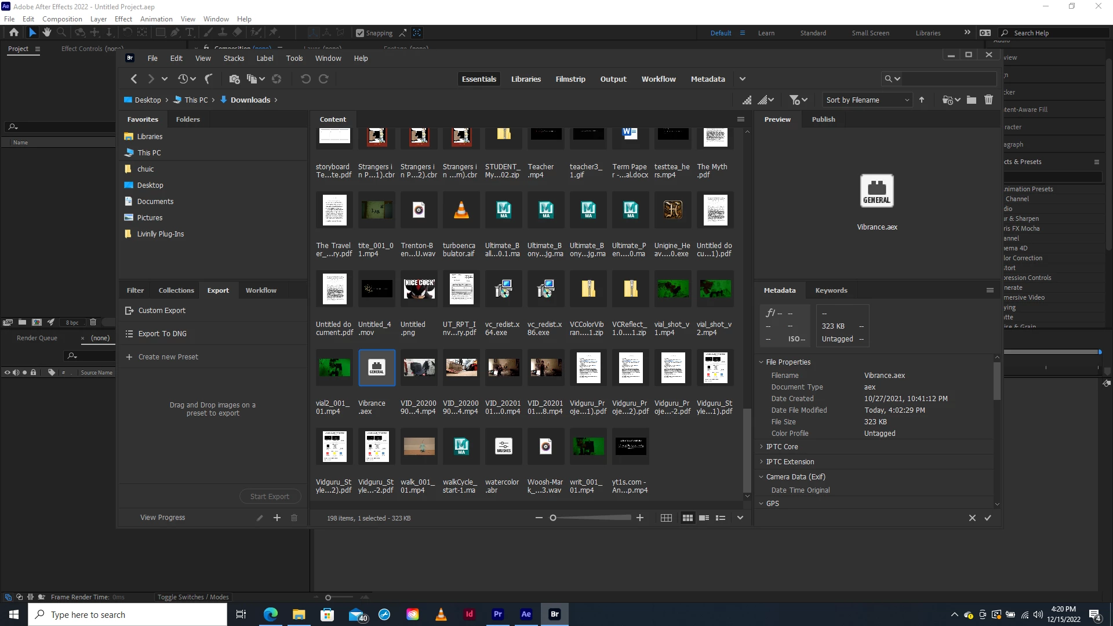Screen dimensions: 1113x626
Task: Switch to list view icon
Action: tap(721, 518)
